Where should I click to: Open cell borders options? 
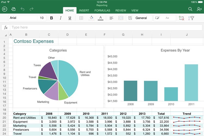point(81,18)
